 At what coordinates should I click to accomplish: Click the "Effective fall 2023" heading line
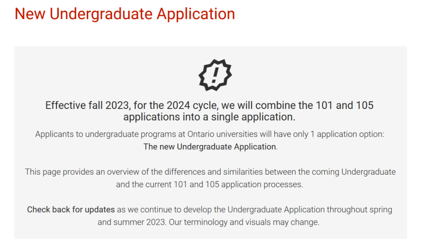point(210,105)
